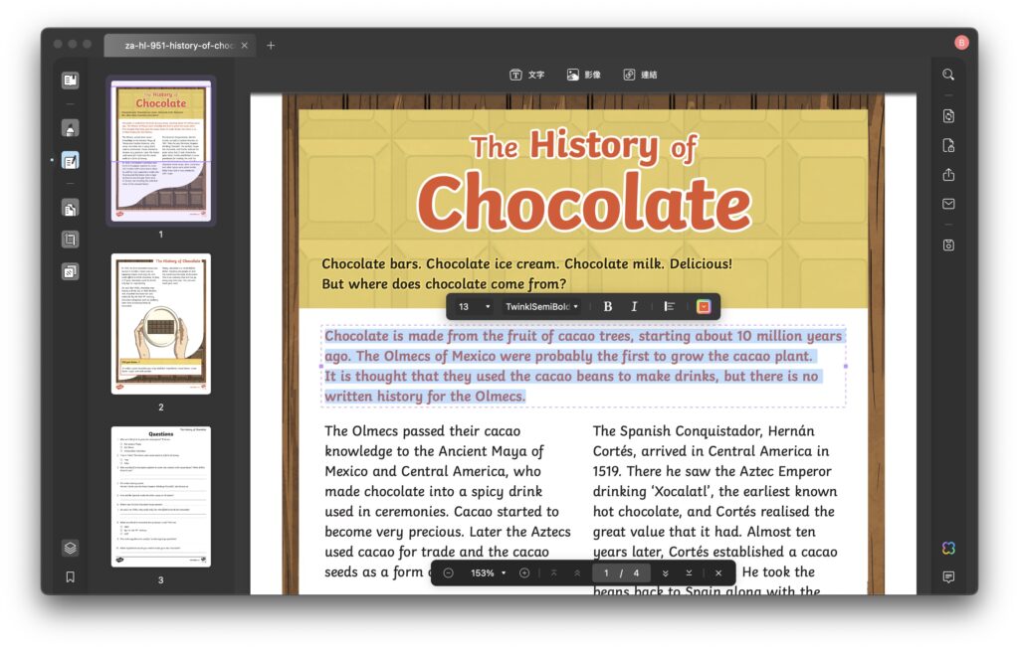
Task: Open the Page Tools overlapping-squares icon
Action: [x=71, y=271]
